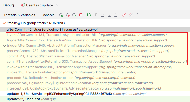The width and height of the screenshot is (190, 102).
Task: Select frame afterCommit:42, UserServiceImpl$1
Action: coord(95,29)
